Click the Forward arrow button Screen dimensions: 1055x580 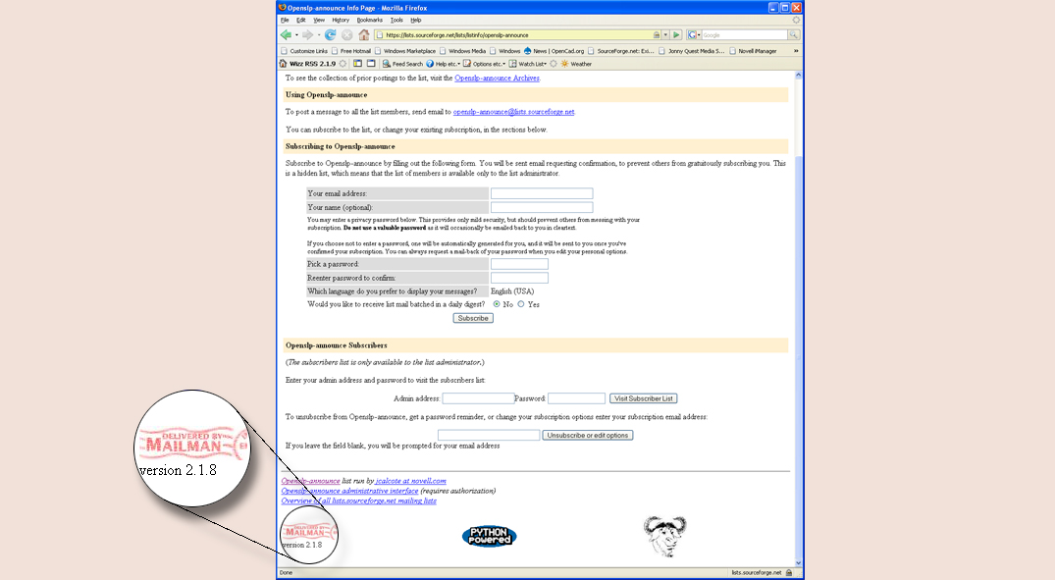pyautogui.click(x=307, y=35)
